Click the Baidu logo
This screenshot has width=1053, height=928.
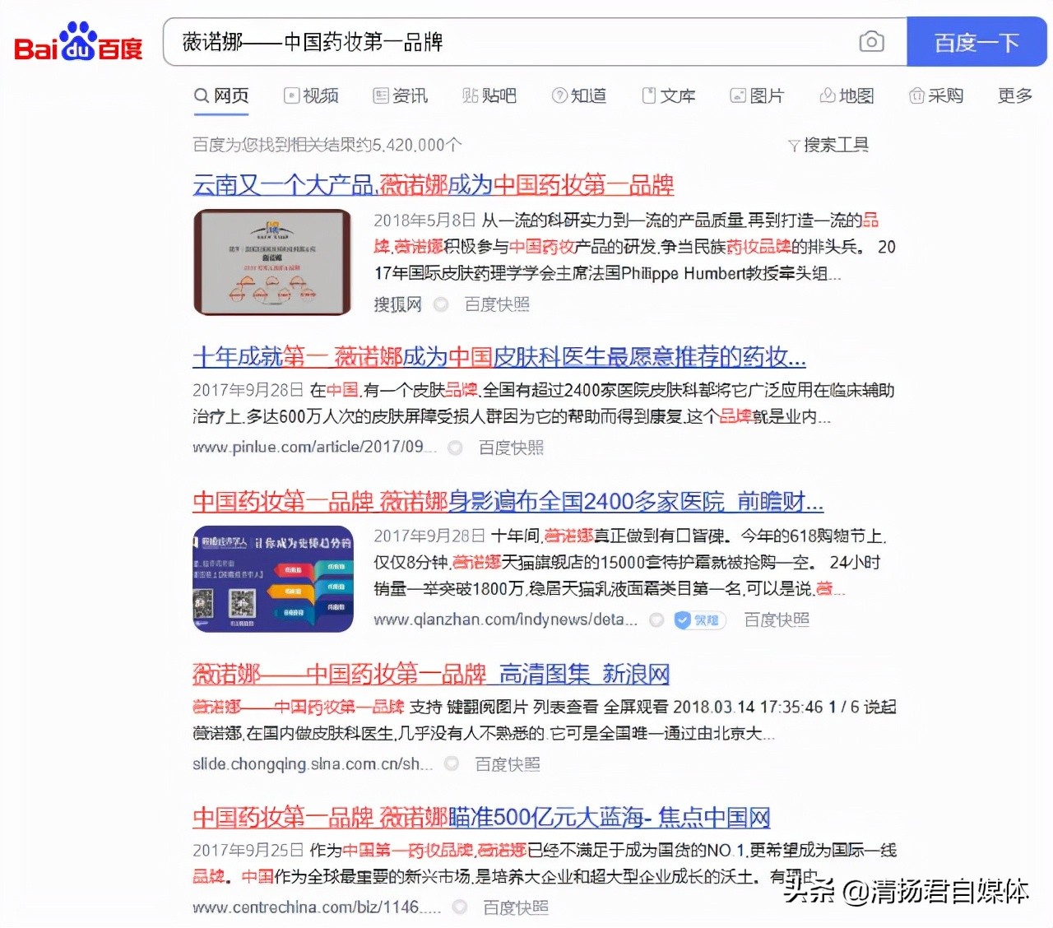pyautogui.click(x=77, y=45)
